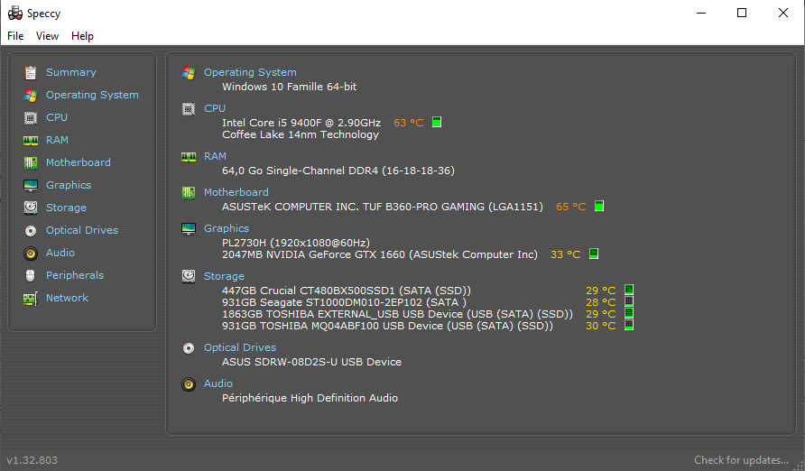Click Périphérique High Definition Audio text
805x471 pixels.
tap(310, 398)
